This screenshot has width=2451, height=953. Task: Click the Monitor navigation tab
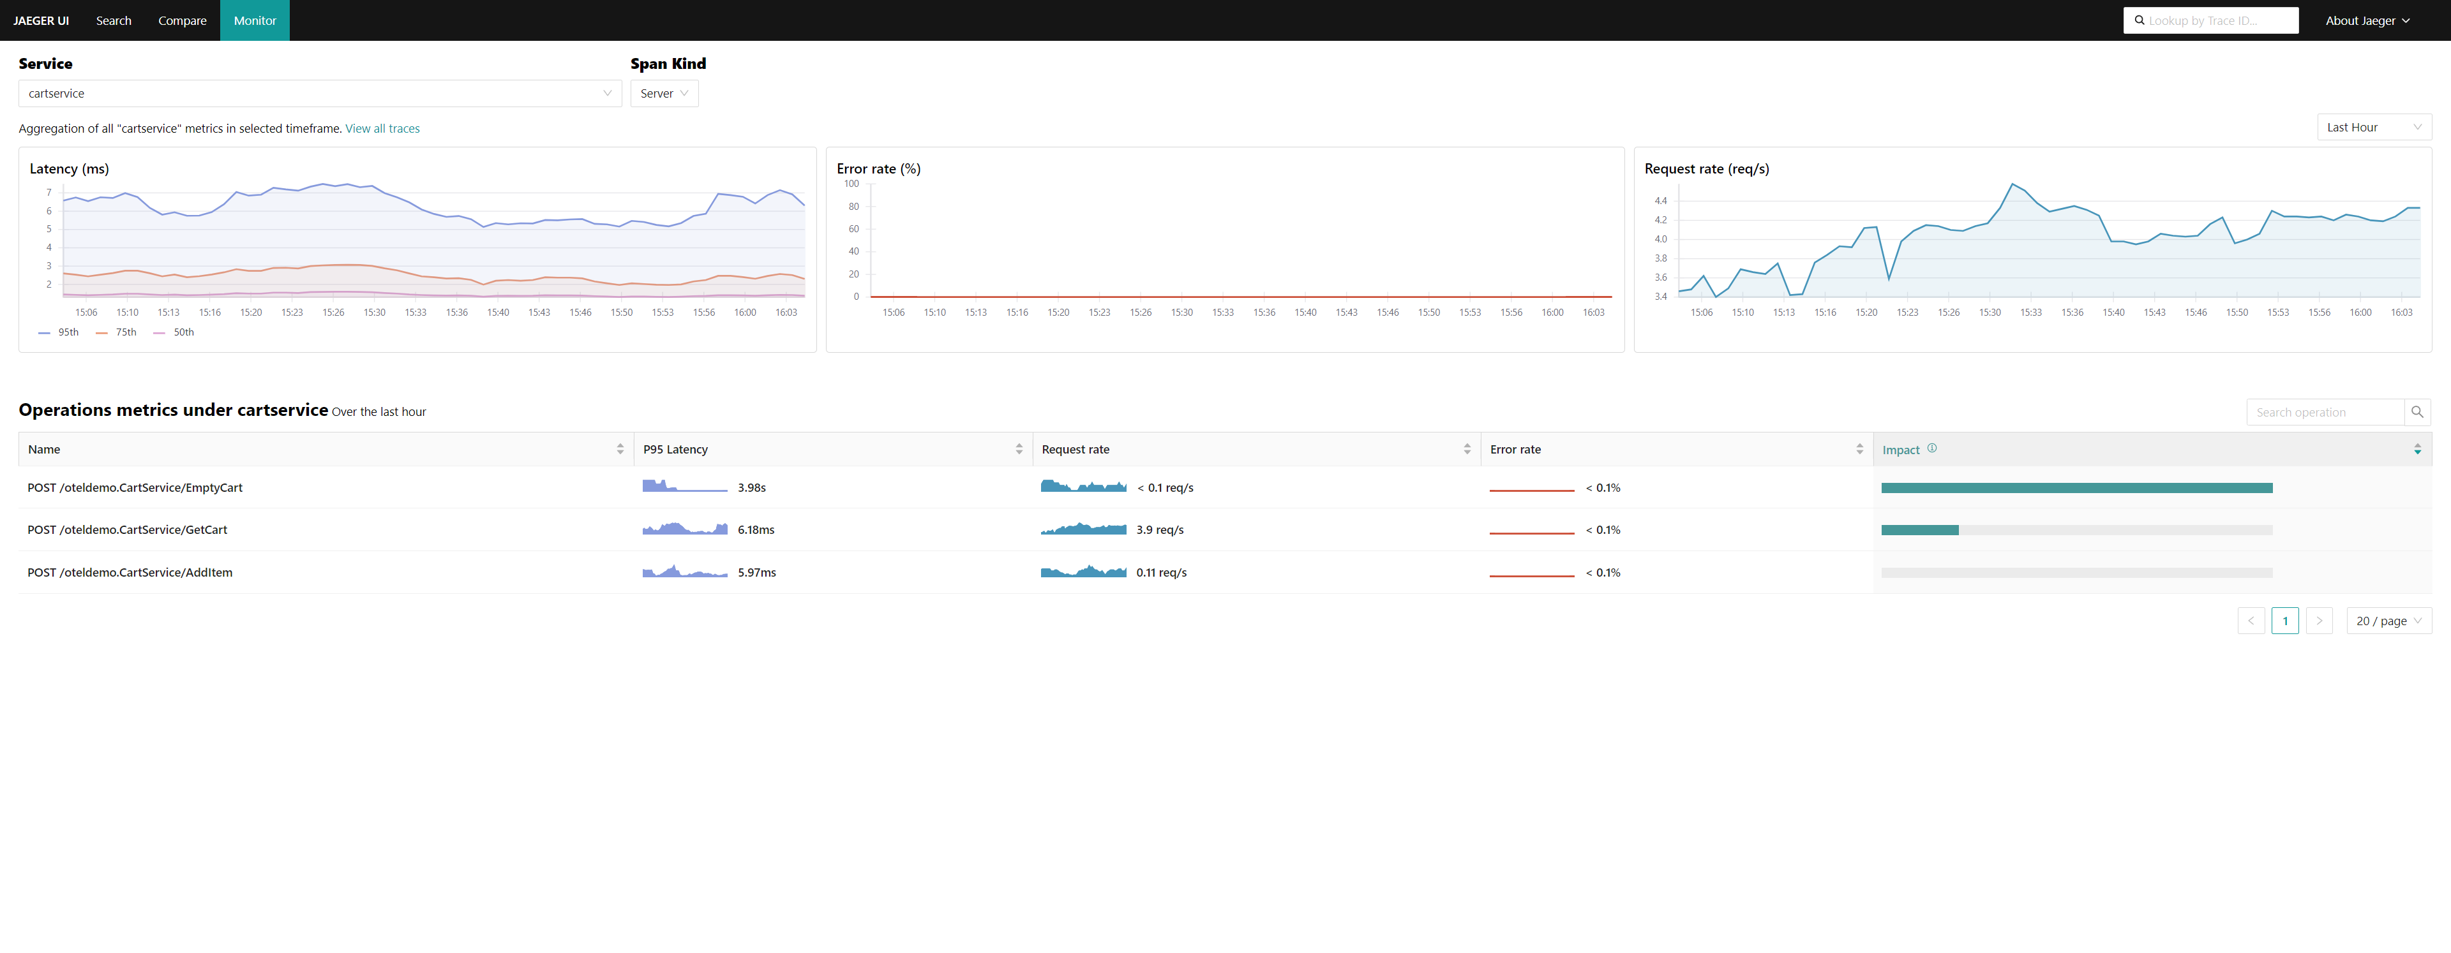coord(255,18)
